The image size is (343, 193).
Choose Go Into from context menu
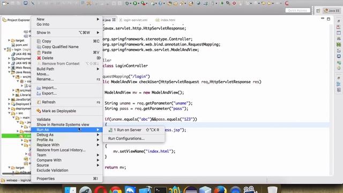click(66, 24)
